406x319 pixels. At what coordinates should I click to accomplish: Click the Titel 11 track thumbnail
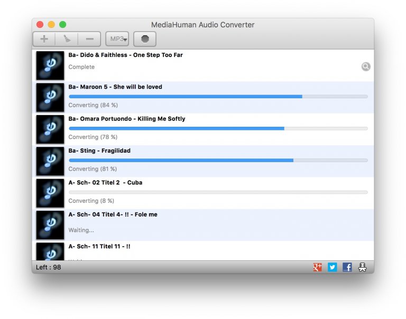(x=50, y=251)
